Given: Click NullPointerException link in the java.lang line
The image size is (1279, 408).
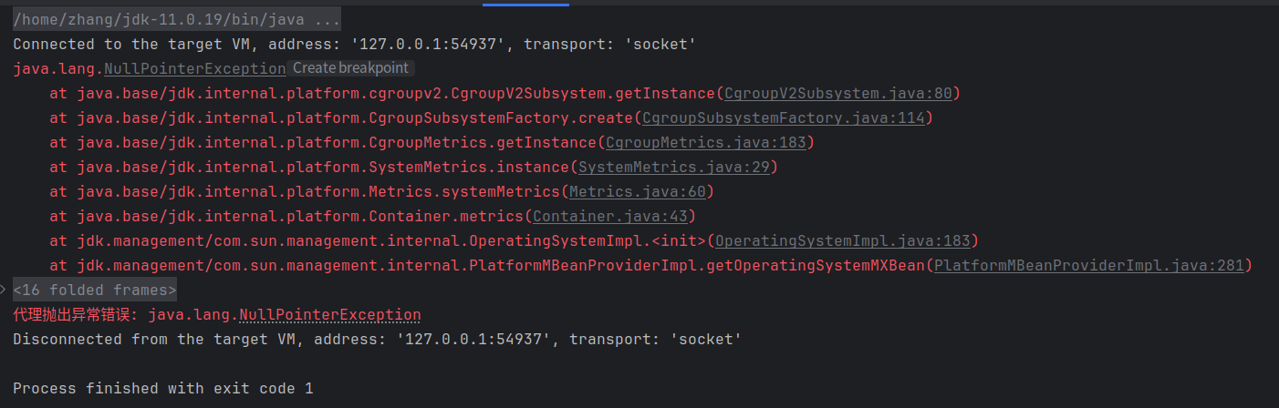Looking at the screenshot, I should tap(195, 68).
